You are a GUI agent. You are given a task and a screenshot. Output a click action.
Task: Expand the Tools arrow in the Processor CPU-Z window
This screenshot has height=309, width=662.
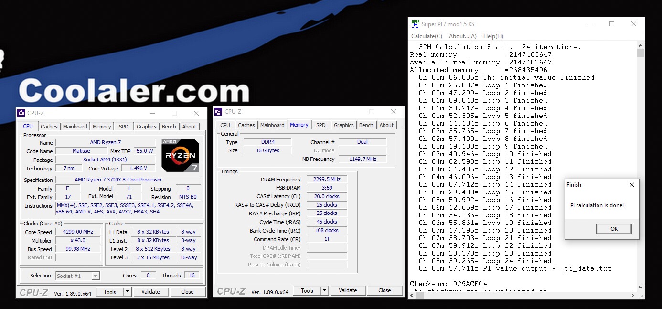click(127, 292)
